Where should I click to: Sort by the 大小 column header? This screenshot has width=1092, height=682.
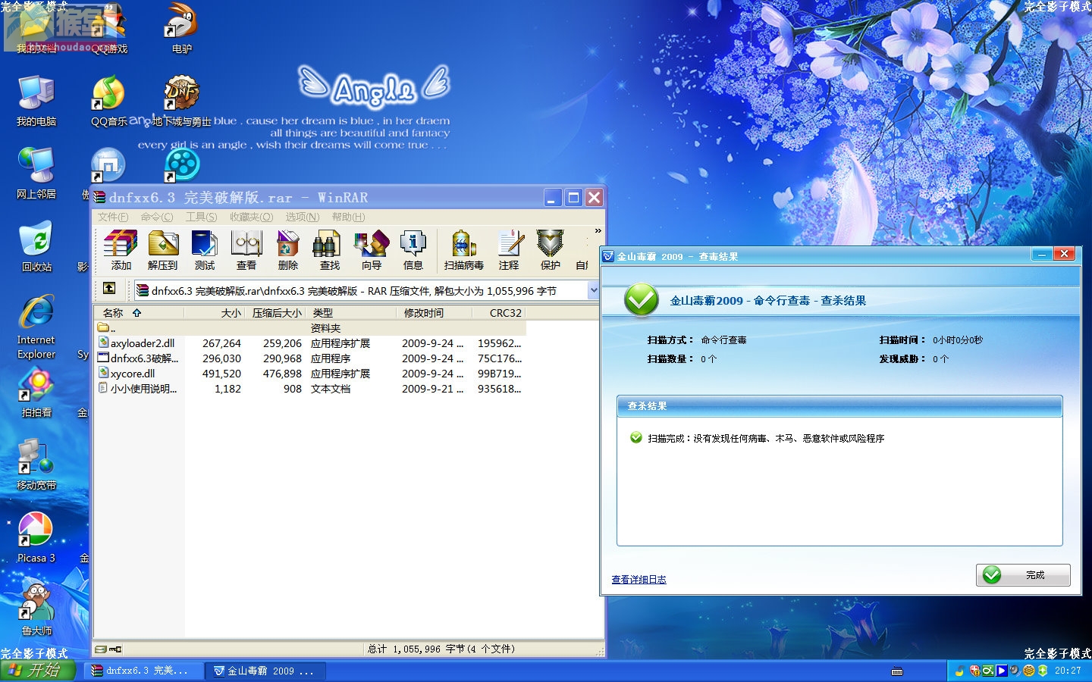(x=215, y=313)
